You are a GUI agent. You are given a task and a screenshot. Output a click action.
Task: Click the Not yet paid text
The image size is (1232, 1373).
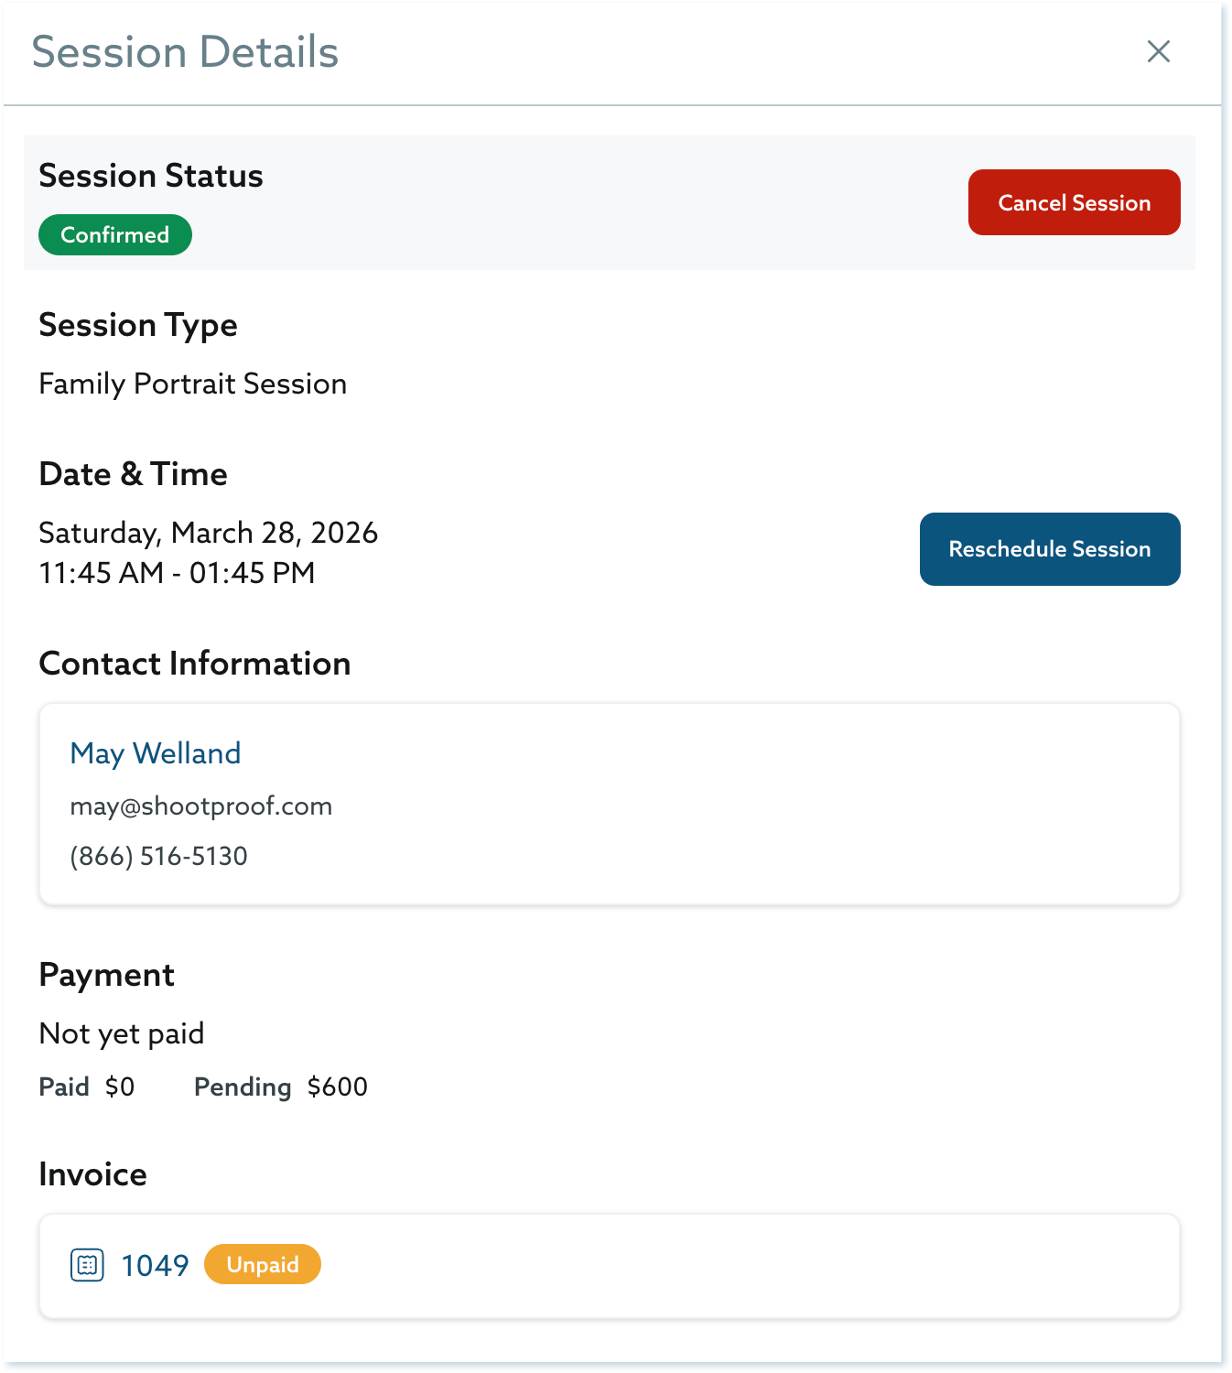tap(122, 1033)
